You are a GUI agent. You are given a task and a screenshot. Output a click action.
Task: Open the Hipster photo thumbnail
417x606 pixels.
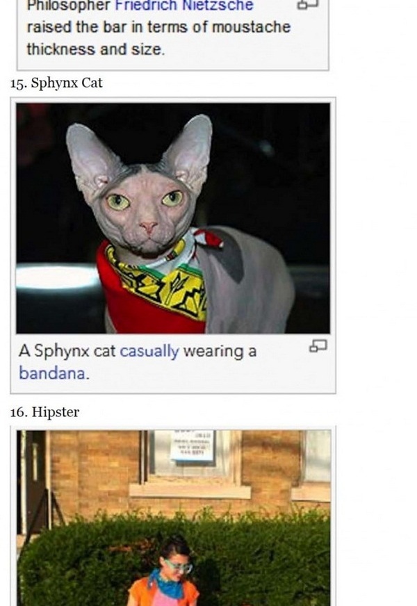tap(174, 518)
